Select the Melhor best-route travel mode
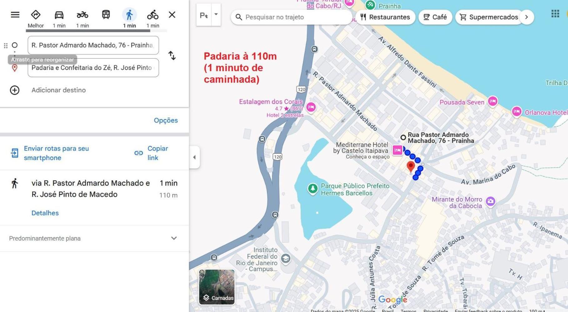Screen dimensions: 568x312 [36, 19]
